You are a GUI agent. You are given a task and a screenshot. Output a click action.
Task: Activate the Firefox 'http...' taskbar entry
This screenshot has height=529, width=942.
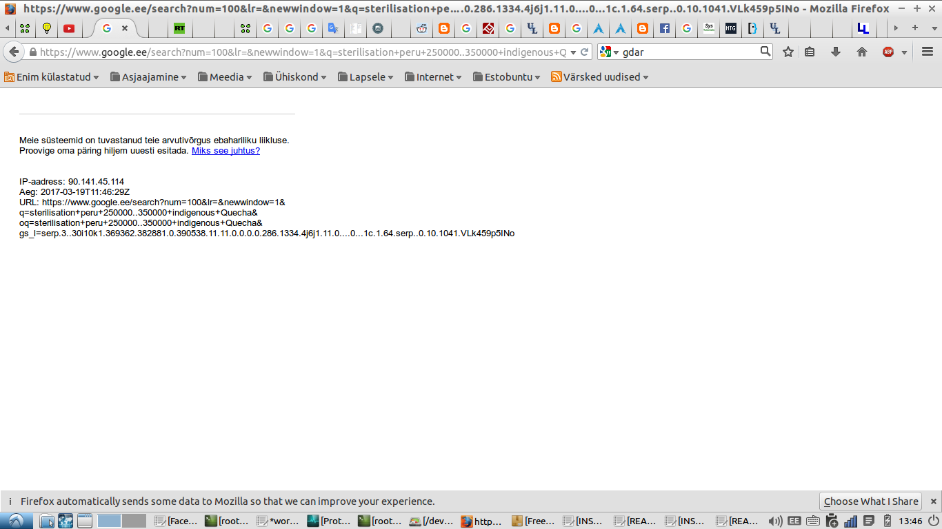pyautogui.click(x=483, y=521)
